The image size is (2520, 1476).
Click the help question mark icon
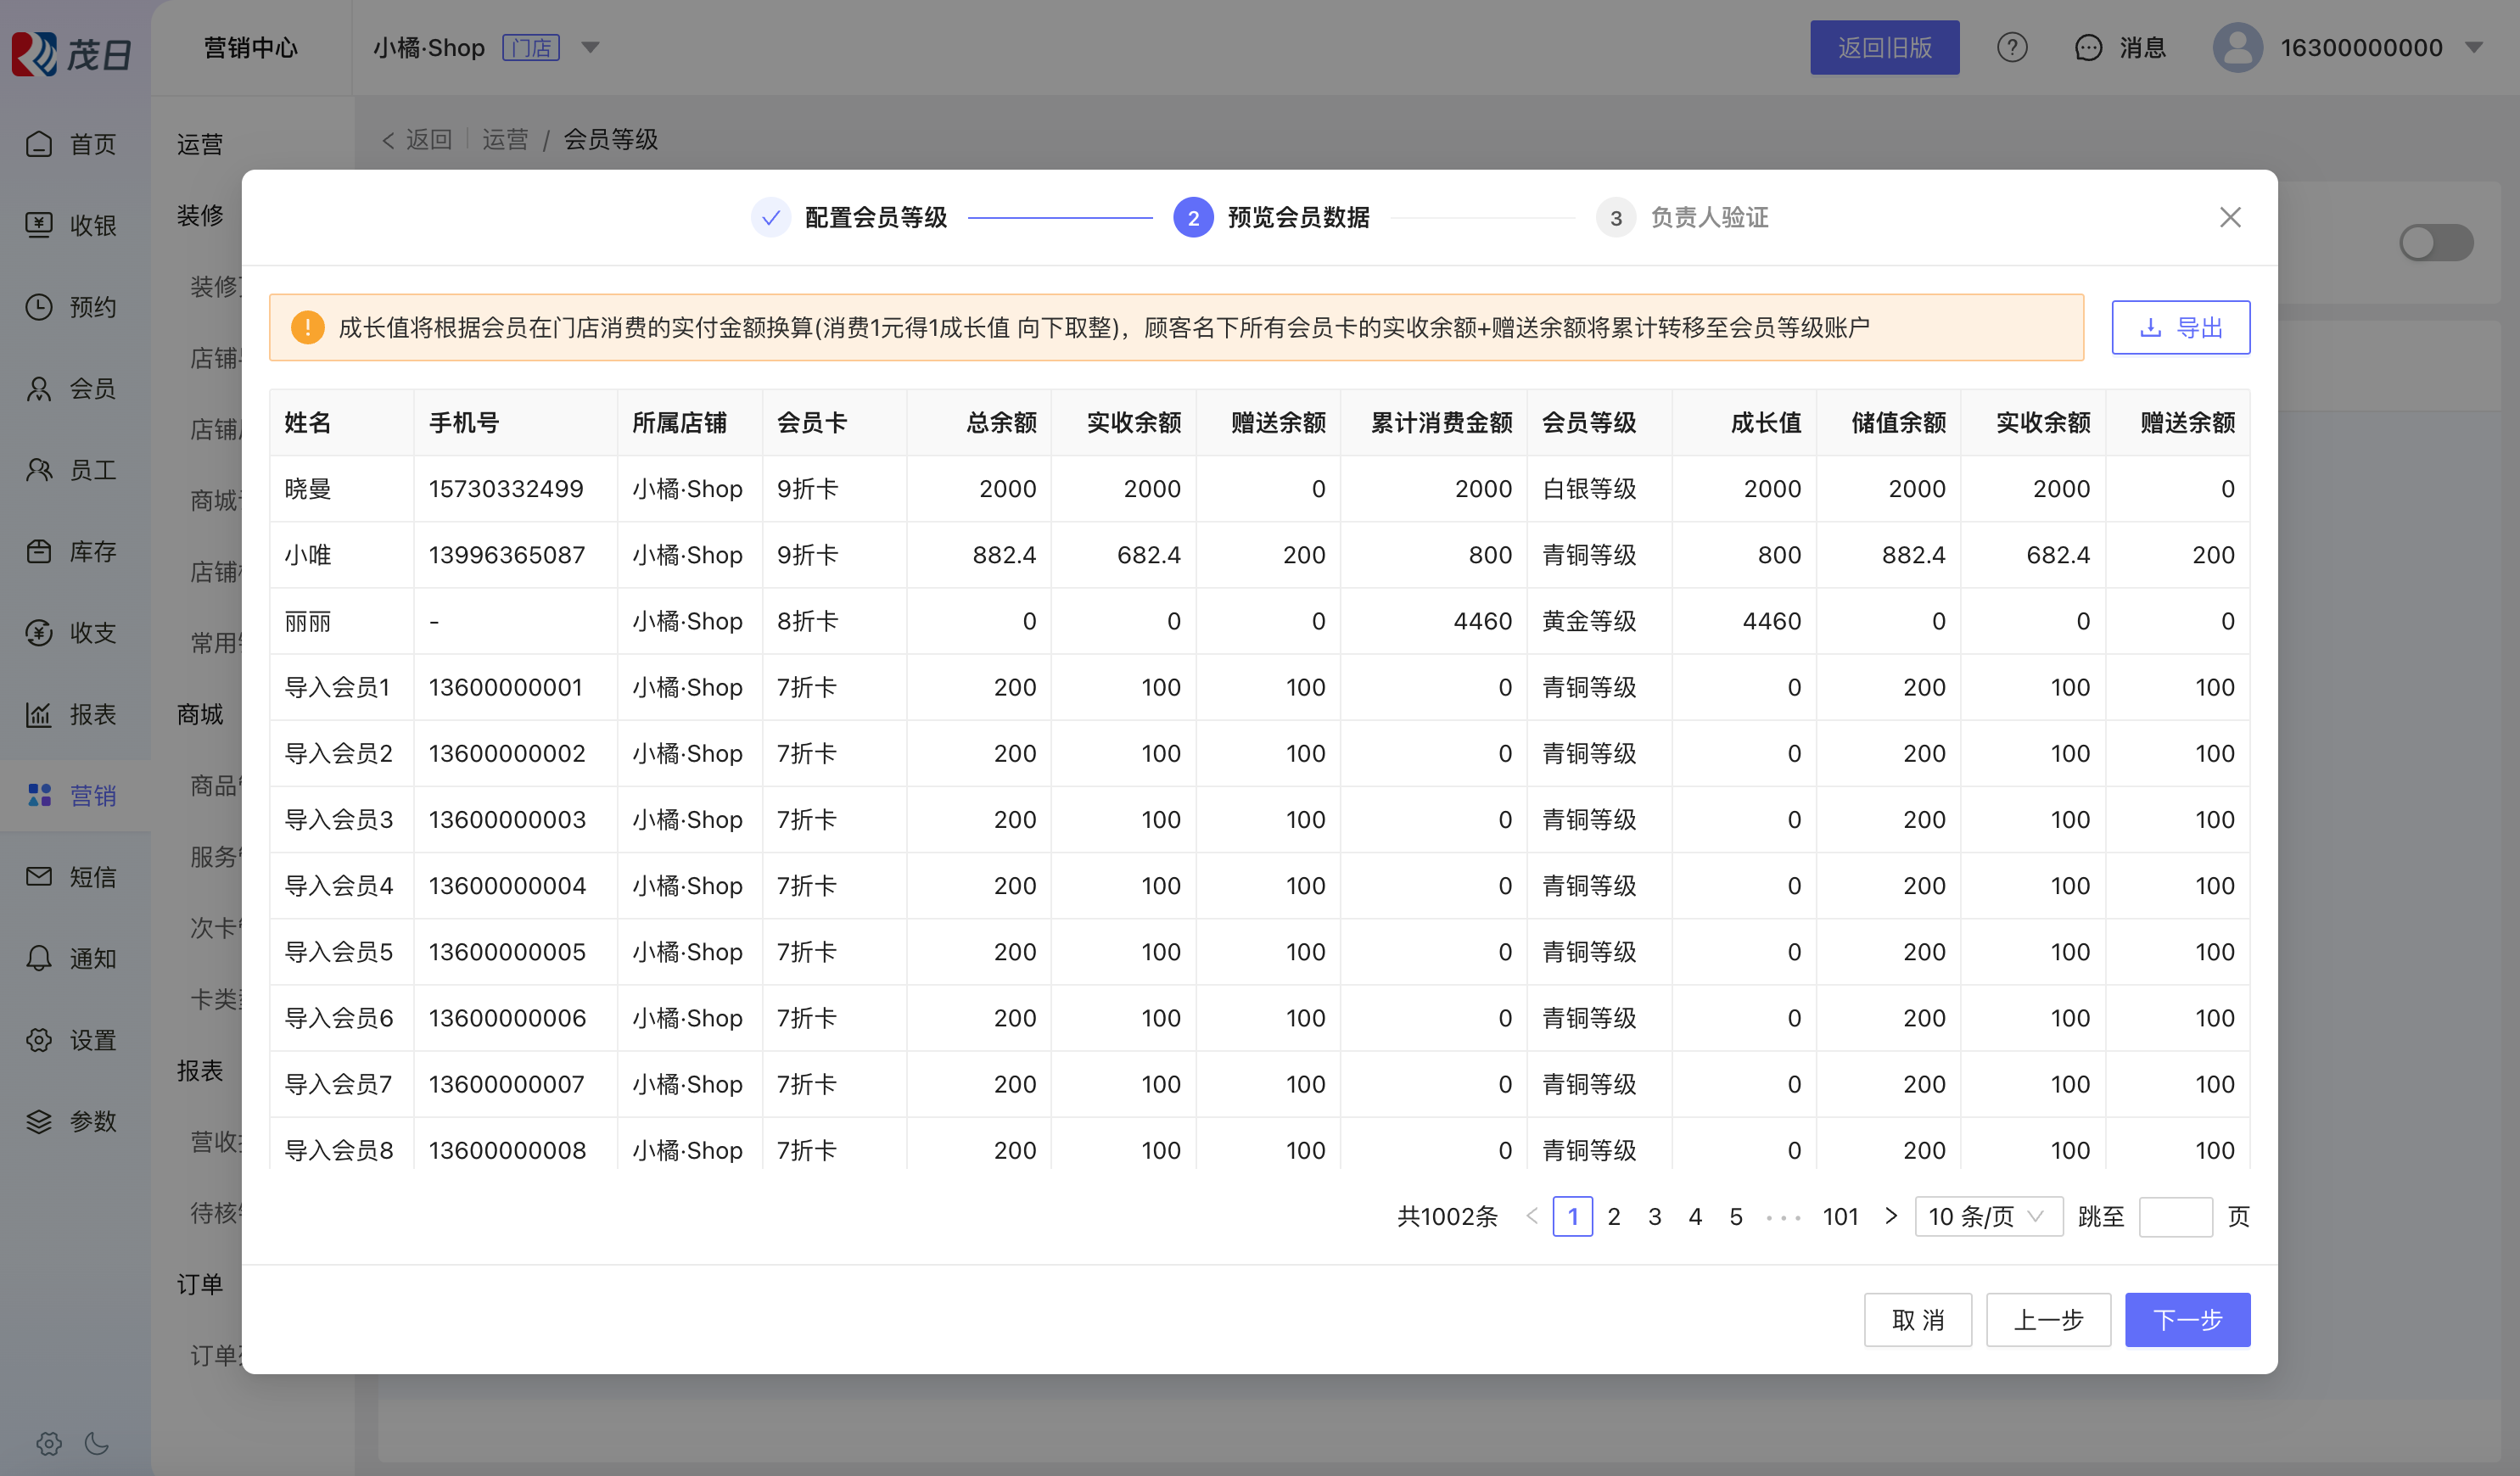coord(2011,47)
